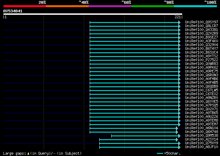Click the query name AV534841

click(x=13, y=11)
